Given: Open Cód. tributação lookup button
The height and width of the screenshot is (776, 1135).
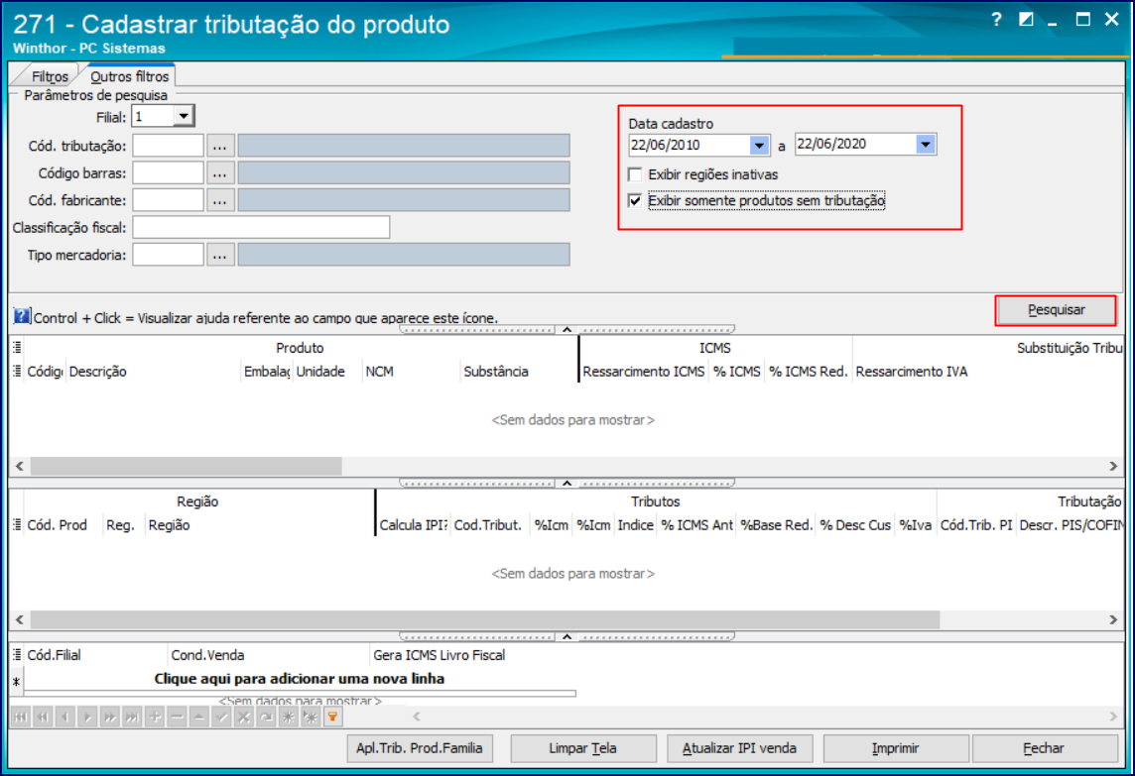Looking at the screenshot, I should pos(220,146).
